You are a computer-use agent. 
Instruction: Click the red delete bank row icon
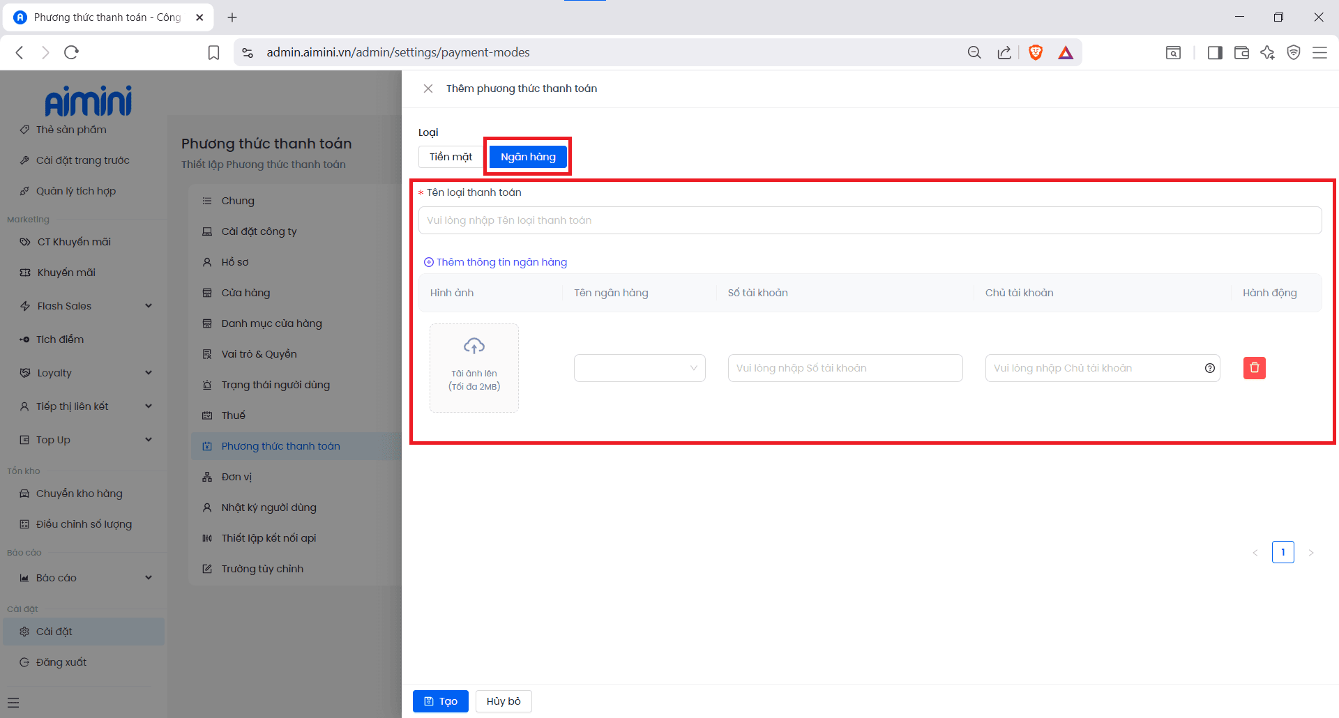1254,368
